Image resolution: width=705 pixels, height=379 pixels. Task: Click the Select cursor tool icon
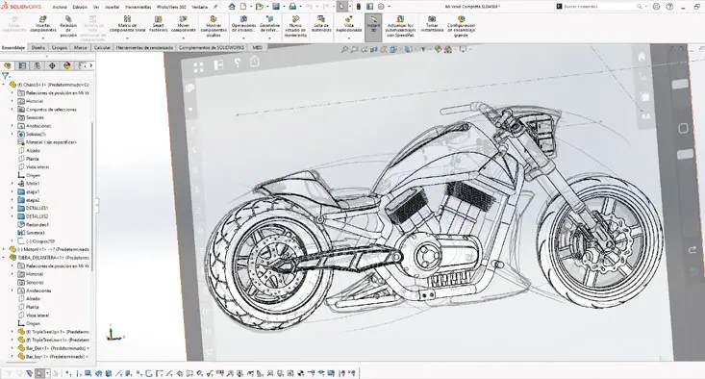(x=342, y=7)
